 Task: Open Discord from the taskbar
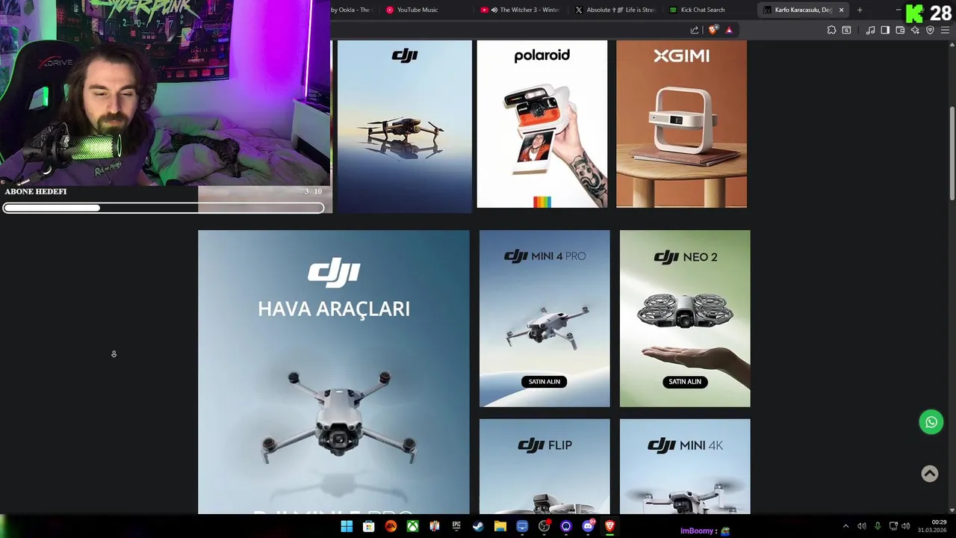588,527
